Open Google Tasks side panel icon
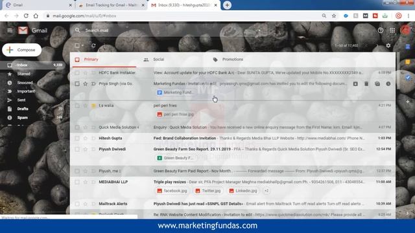The image size is (415, 233). point(408,78)
